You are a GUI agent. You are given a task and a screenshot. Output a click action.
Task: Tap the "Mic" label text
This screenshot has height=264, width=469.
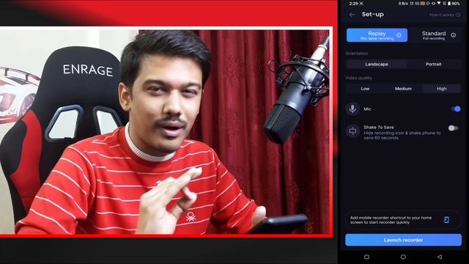[367, 109]
